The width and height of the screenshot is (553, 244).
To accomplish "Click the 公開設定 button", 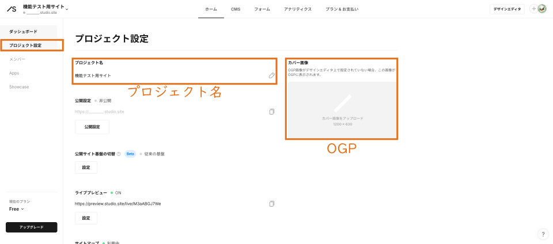I will 92,127.
